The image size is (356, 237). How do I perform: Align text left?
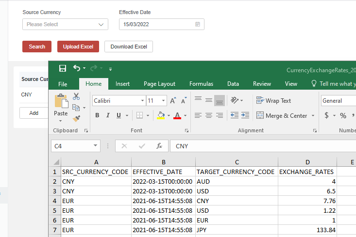click(x=198, y=115)
